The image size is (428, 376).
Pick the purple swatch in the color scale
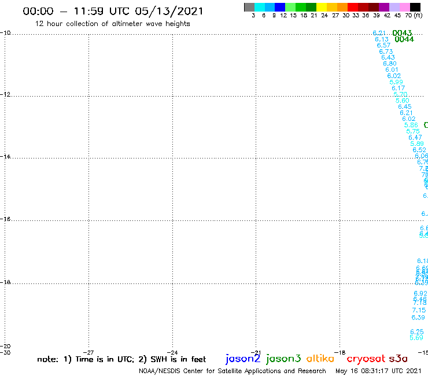point(384,8)
